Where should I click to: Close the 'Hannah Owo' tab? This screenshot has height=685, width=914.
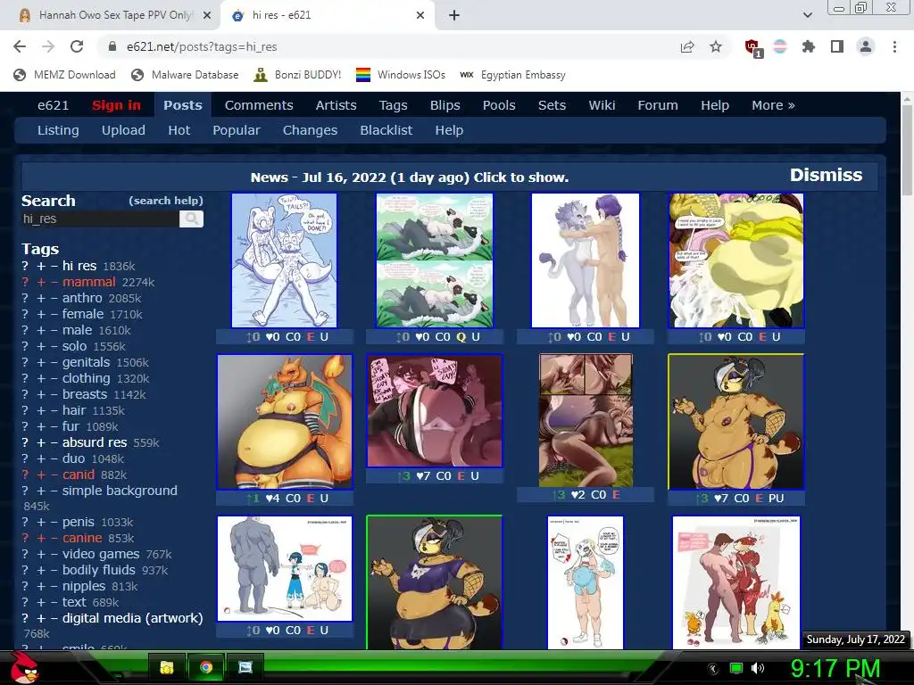tap(207, 16)
